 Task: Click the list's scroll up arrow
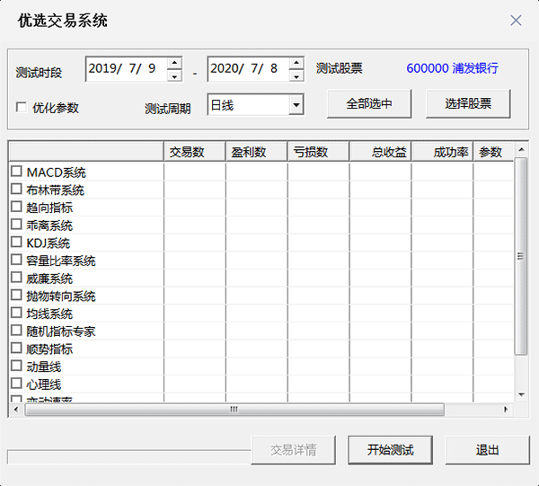pyautogui.click(x=521, y=149)
